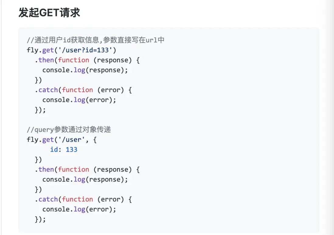Viewport: 334px width, 235px height.
Task: Click console.log(response) in the second example
Action: [85, 179]
